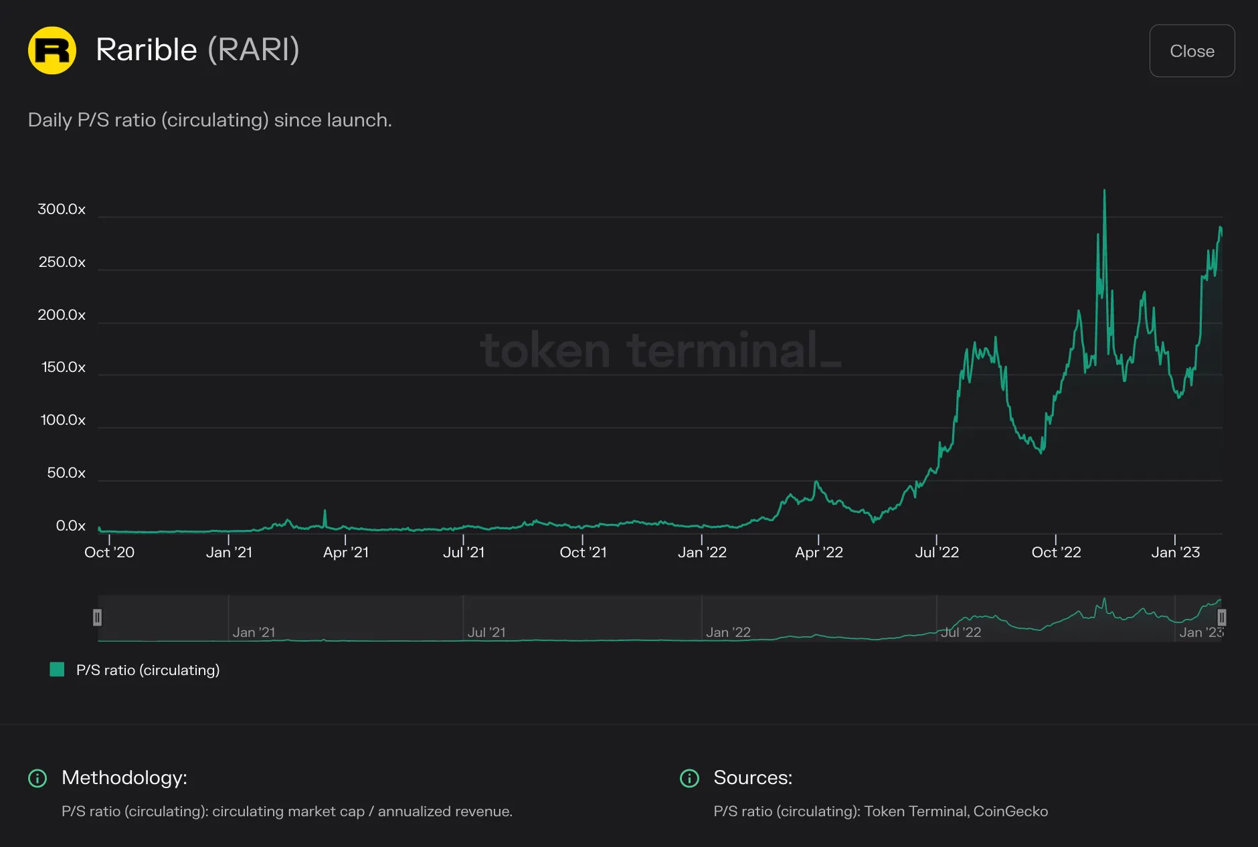Viewport: 1258px width, 847px height.
Task: Click the Sources heading
Action: [753, 777]
